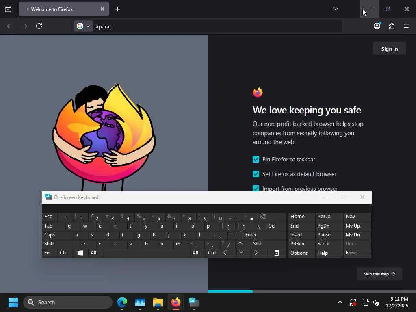Uncheck Import from previous browser

point(256,188)
